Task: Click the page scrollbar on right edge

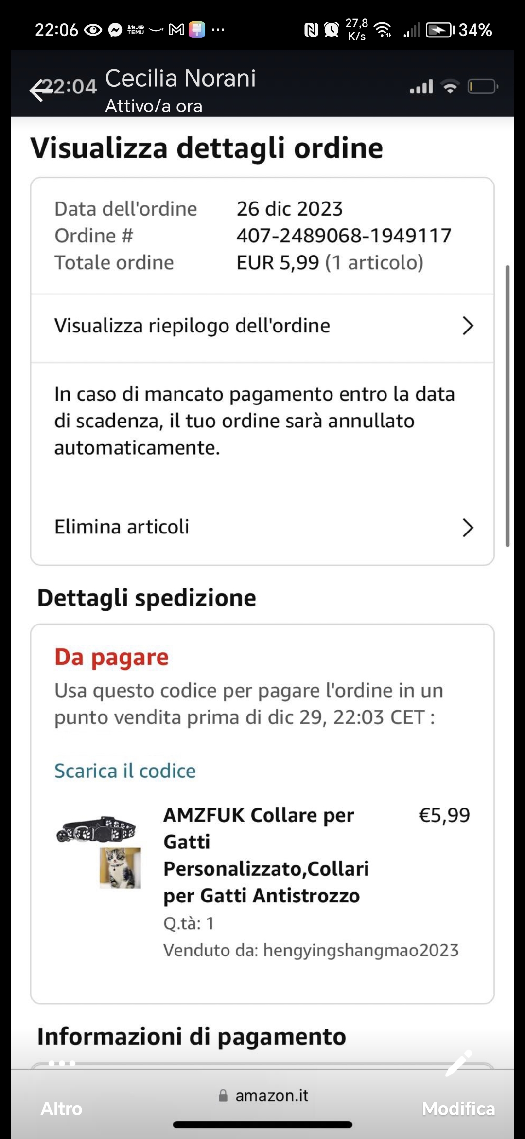Action: point(507,406)
